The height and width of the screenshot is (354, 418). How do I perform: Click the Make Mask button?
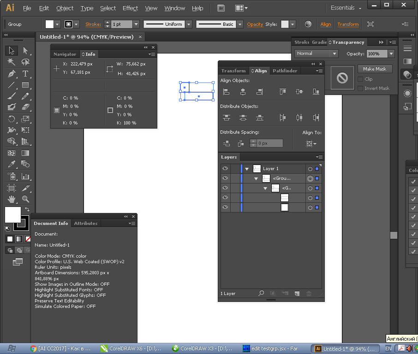click(x=375, y=69)
